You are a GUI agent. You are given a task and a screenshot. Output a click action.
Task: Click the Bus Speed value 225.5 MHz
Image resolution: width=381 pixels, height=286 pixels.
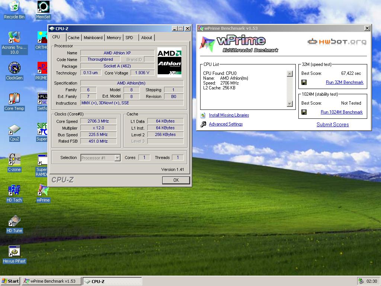click(98, 134)
